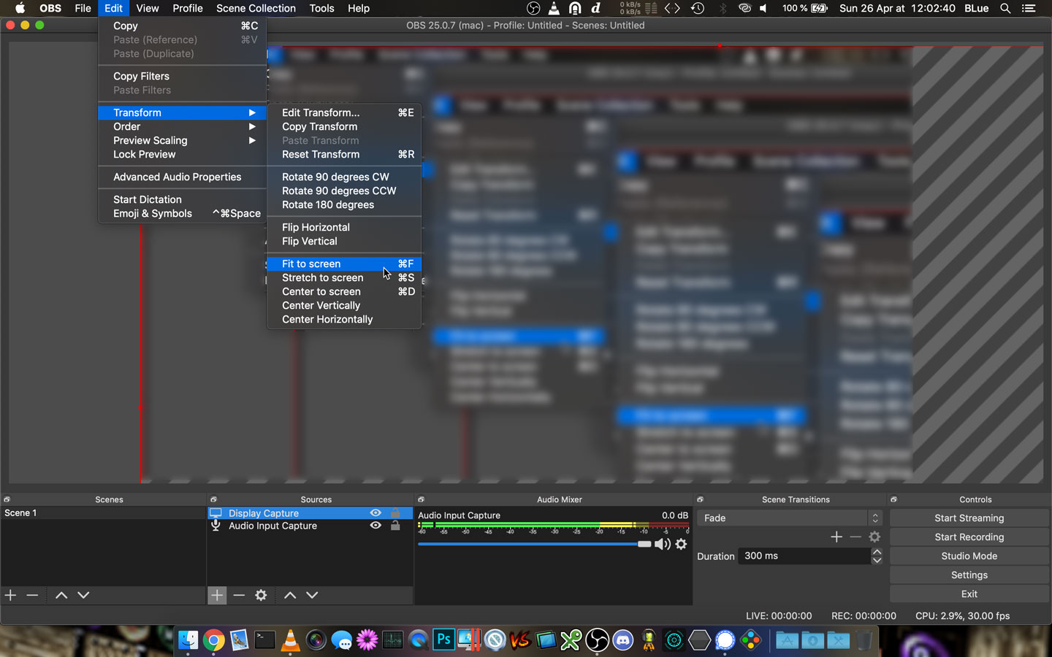Viewport: 1052px width, 657px height.
Task: Select Edit Transform... option
Action: [344, 112]
